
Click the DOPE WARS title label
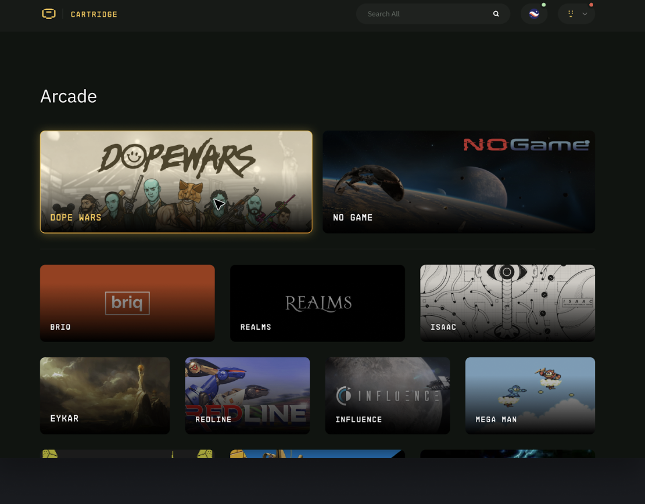tap(76, 217)
